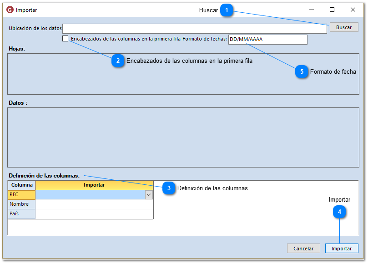Select the Nombre row in column grid
The width and height of the screenshot is (368, 264).
pyautogui.click(x=21, y=204)
